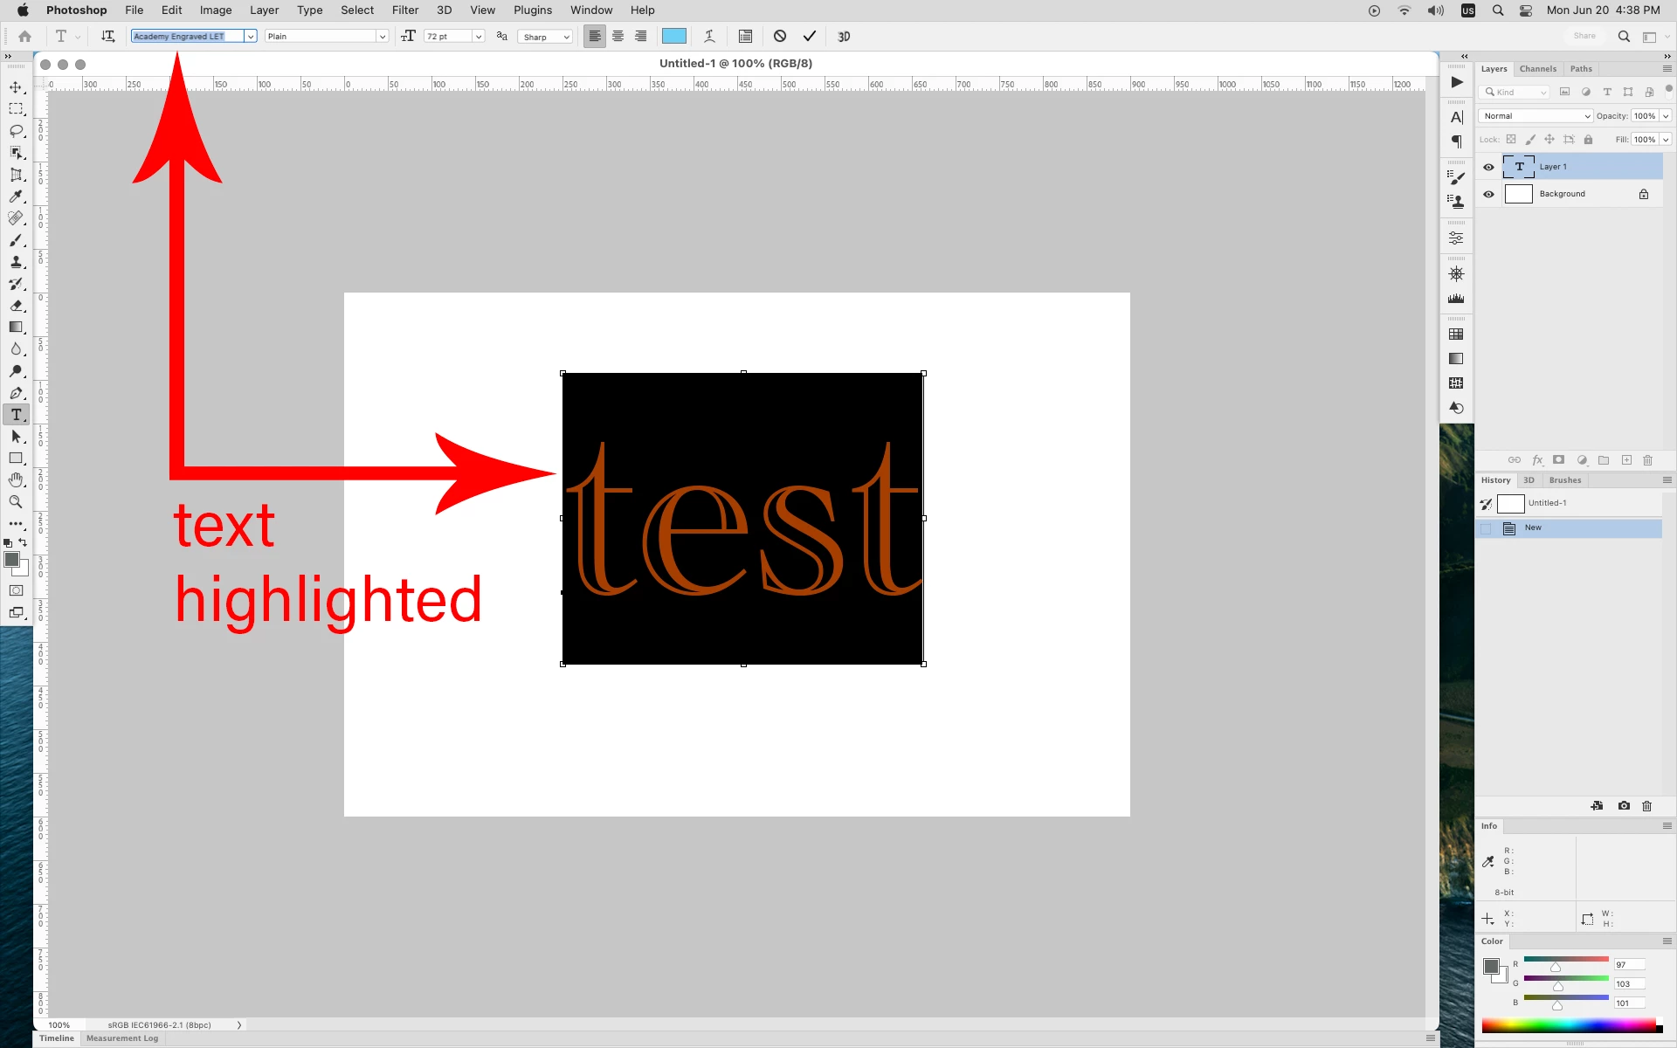Click the font size 72 pt field
Viewport: 1677px width, 1048px height.
446,37
